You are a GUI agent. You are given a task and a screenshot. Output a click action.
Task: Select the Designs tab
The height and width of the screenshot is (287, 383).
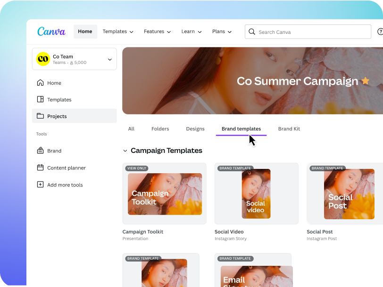(195, 128)
